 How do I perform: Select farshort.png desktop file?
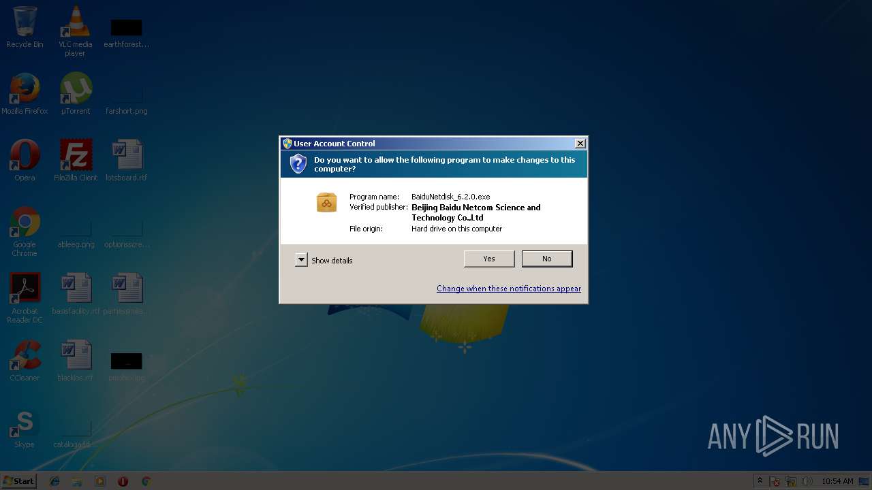[127, 99]
